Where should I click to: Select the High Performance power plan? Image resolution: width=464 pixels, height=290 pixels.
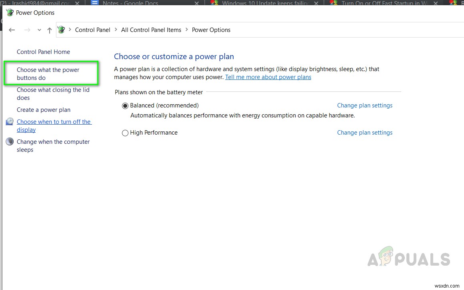[x=125, y=133]
